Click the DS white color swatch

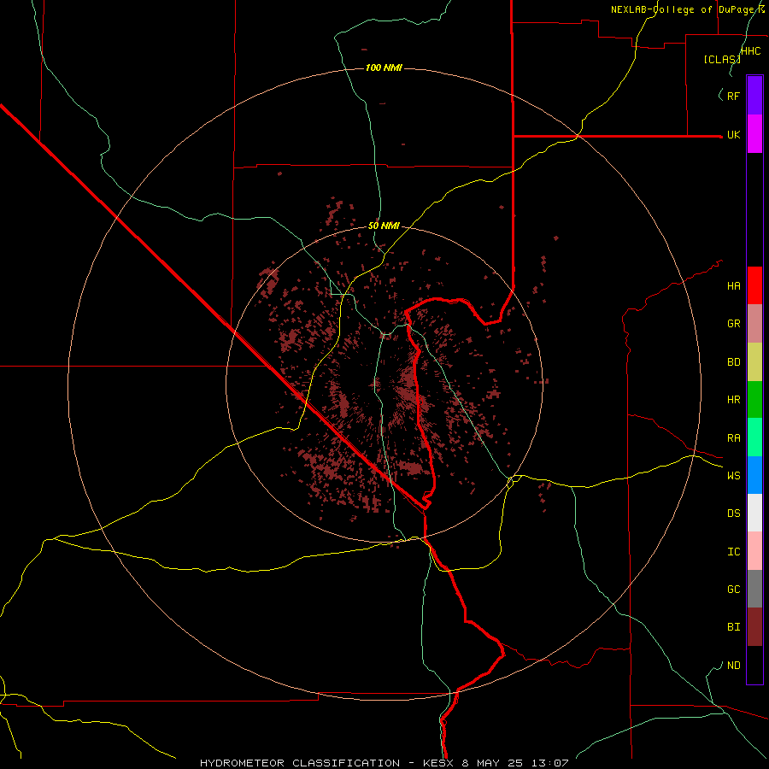[754, 513]
